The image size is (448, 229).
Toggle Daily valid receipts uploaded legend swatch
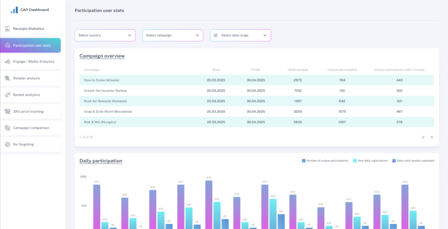click(x=394, y=161)
